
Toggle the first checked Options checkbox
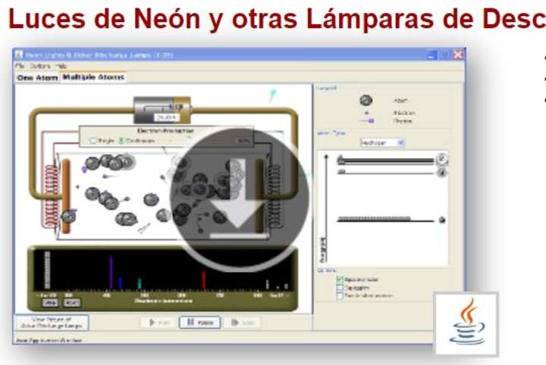click(x=340, y=279)
